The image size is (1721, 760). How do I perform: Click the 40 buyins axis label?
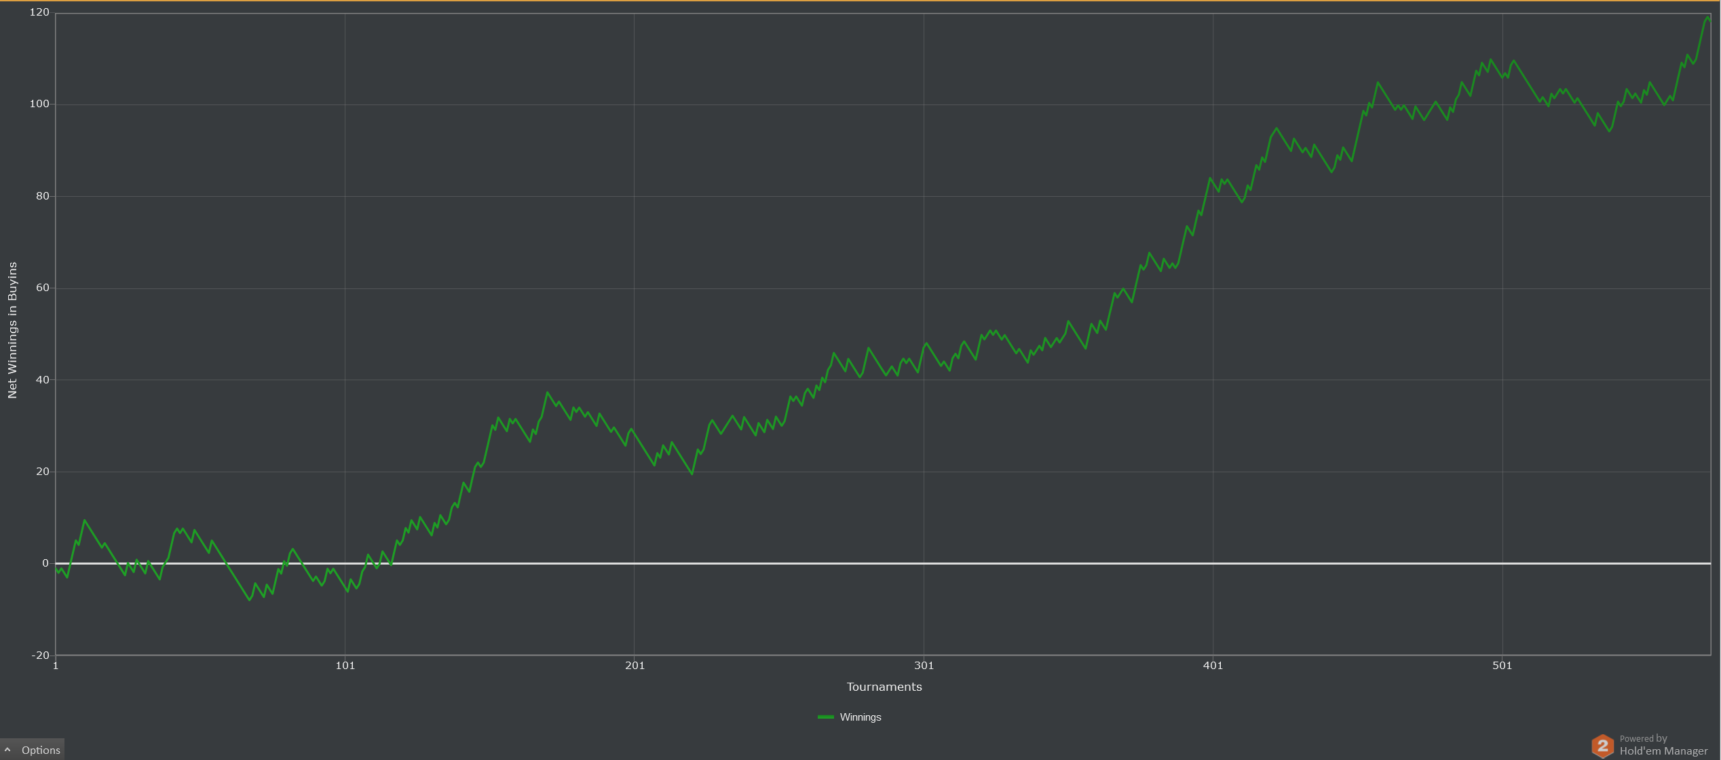(43, 380)
